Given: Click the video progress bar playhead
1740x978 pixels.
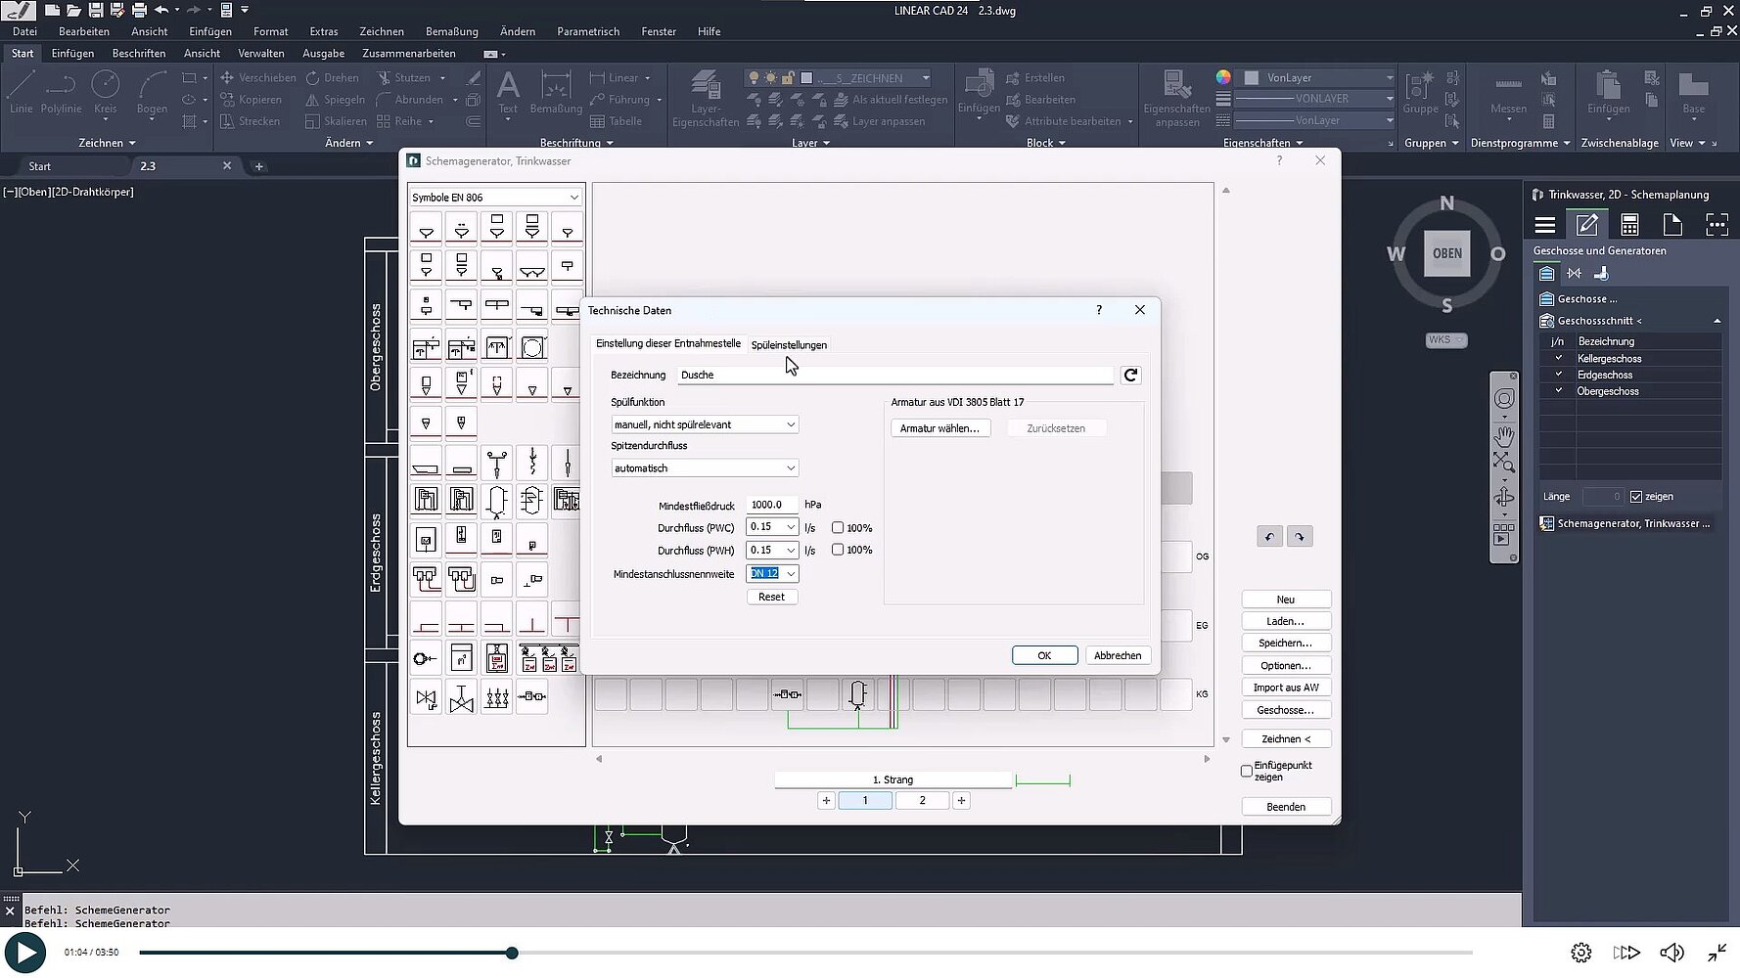Looking at the screenshot, I should point(512,953).
